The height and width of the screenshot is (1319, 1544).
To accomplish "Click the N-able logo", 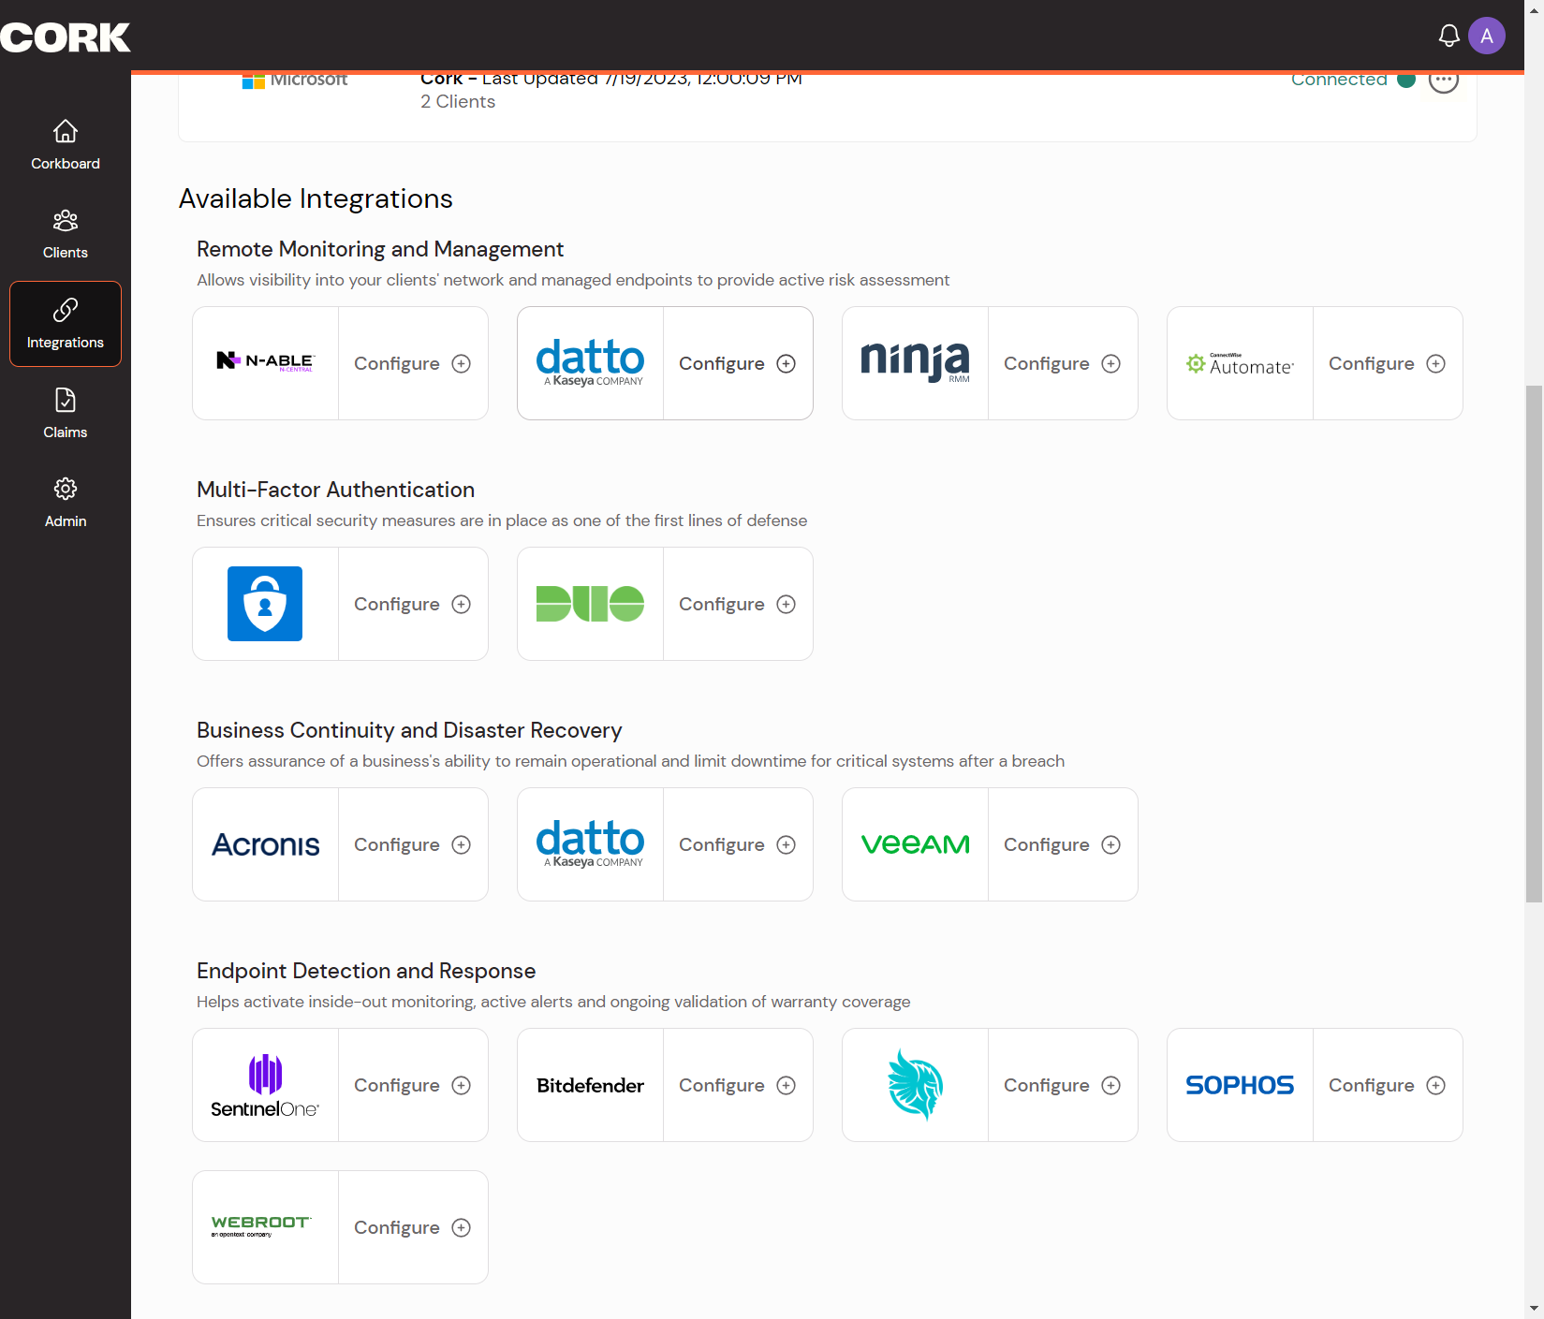I will tap(266, 361).
